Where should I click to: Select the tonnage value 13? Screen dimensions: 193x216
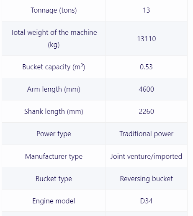[147, 10]
